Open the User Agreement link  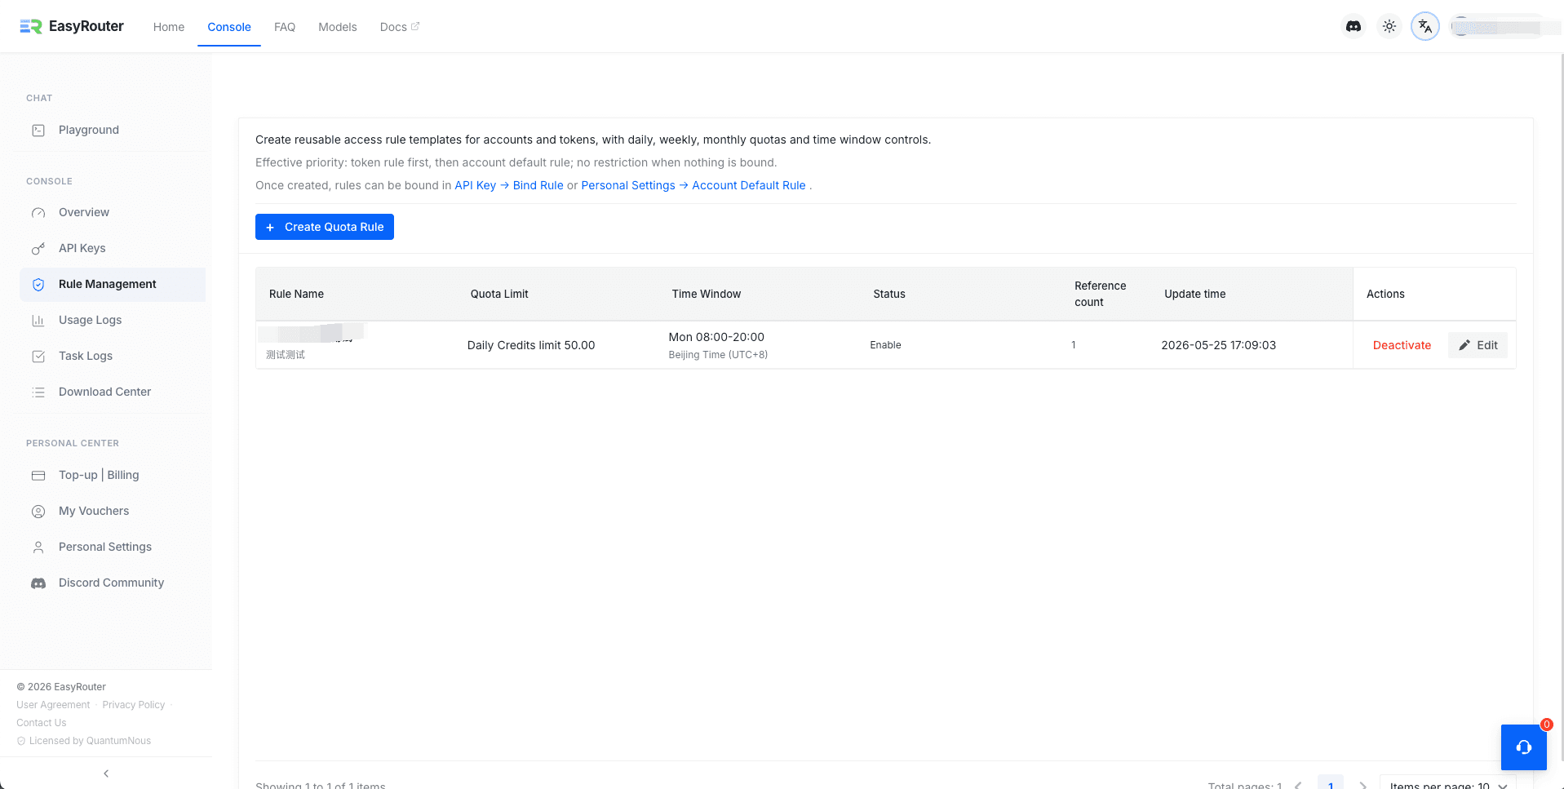point(53,705)
